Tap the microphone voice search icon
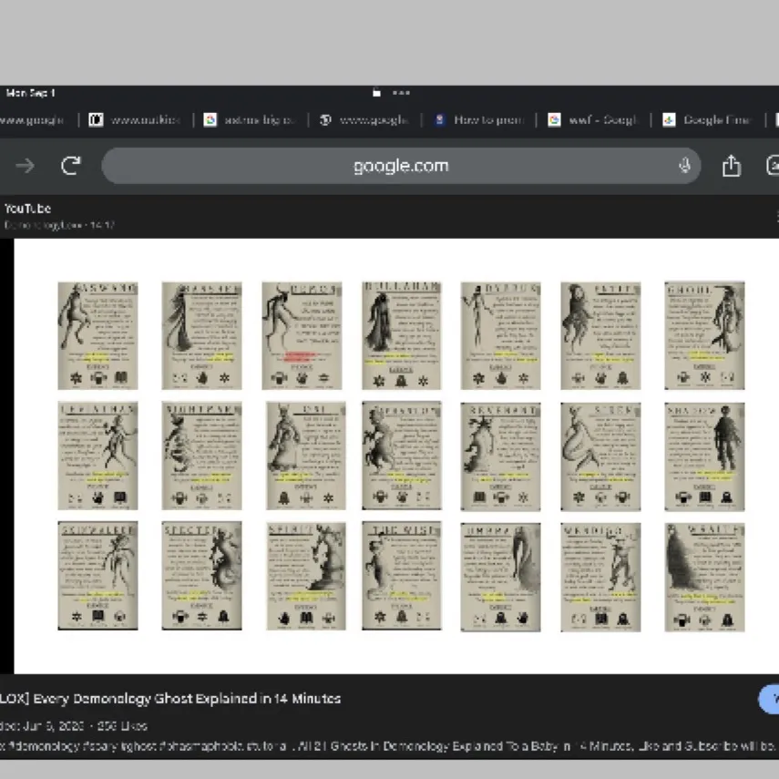 pos(684,166)
